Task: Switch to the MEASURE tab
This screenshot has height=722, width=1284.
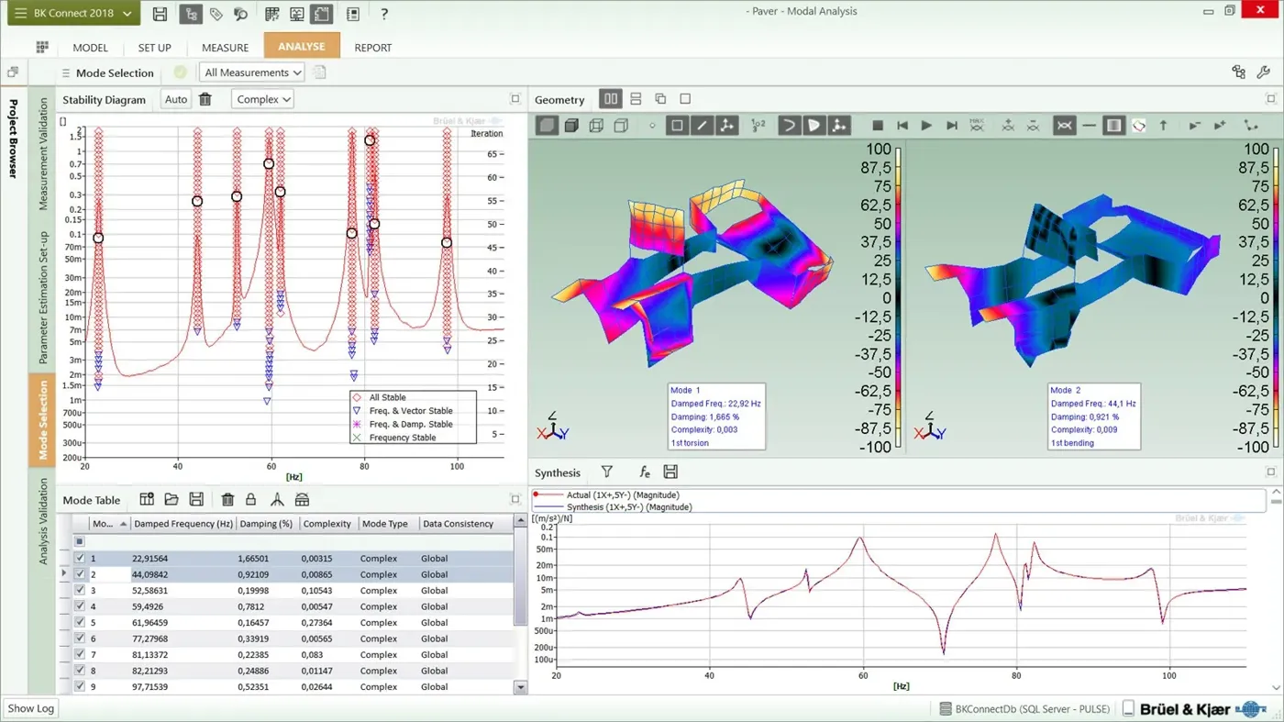Action: click(x=225, y=47)
